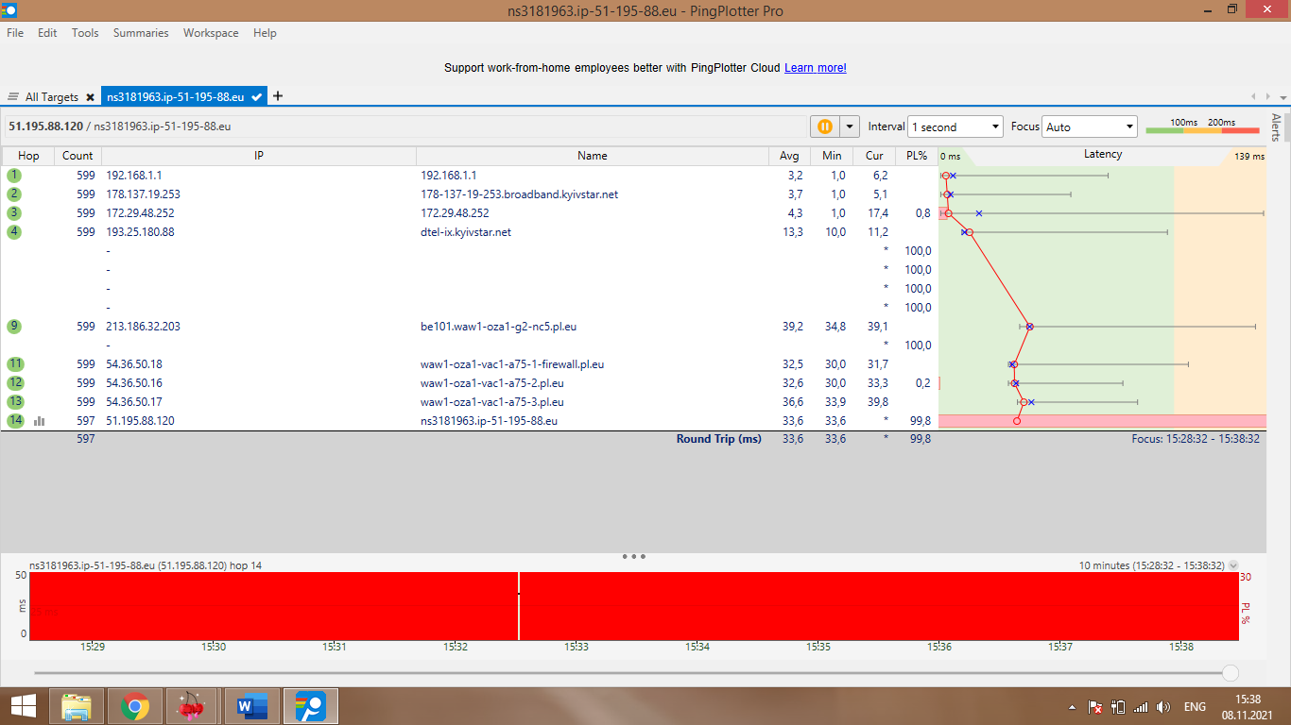
Task: Click the PL% column header
Action: pos(917,156)
